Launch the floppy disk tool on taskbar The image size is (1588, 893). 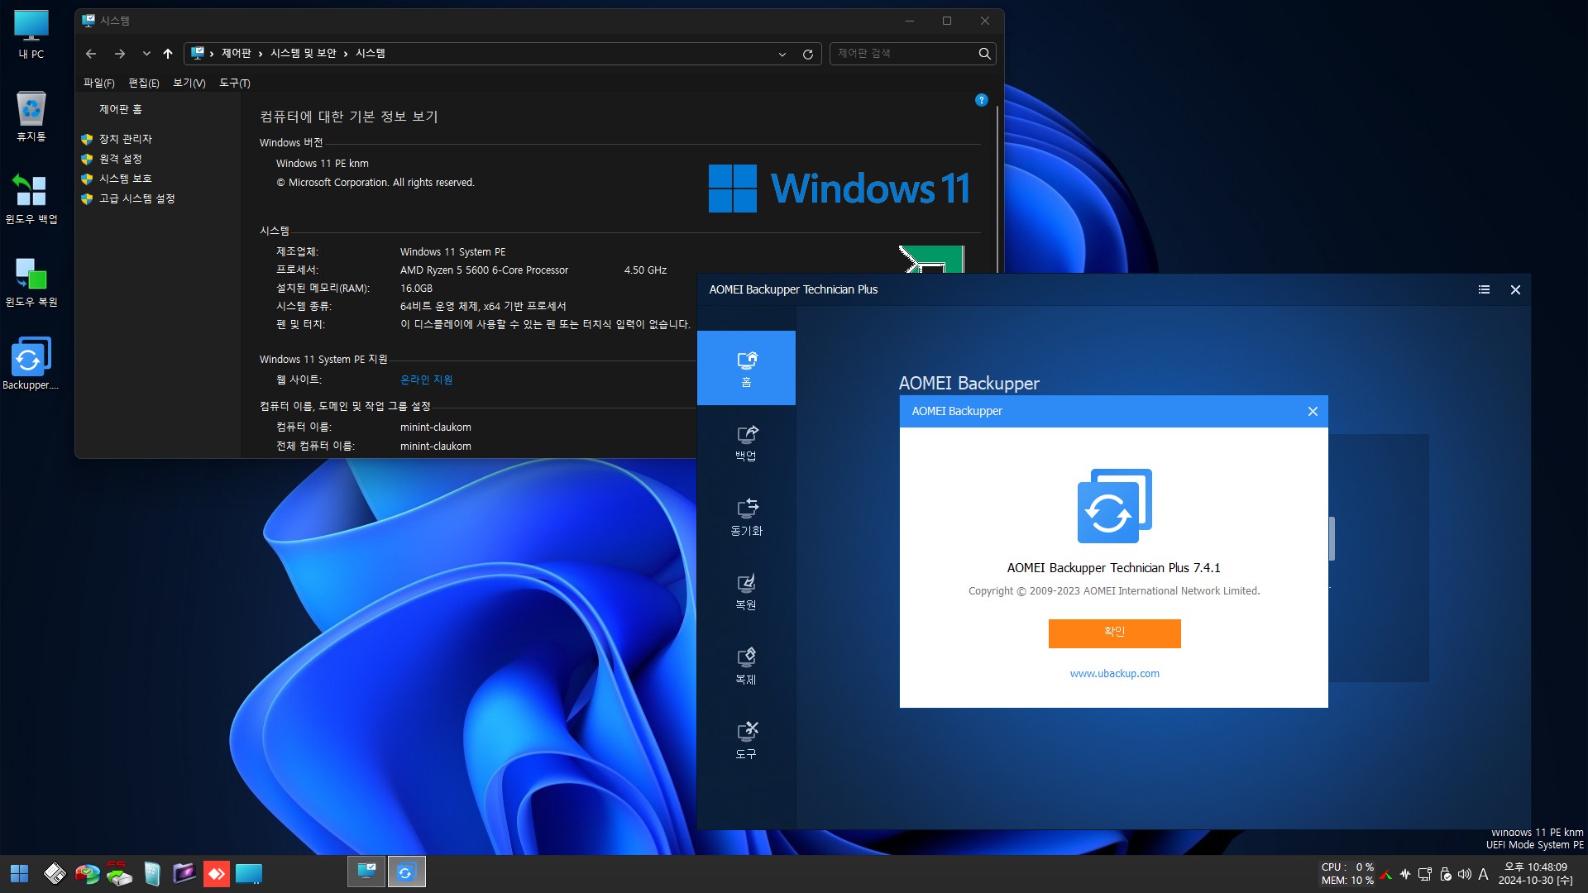click(55, 873)
